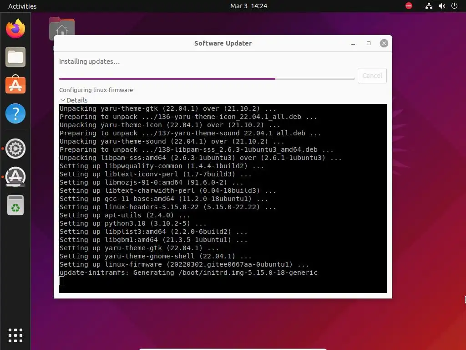Screen dimensions: 466x350
Task: Open the power menu icon in top bar
Action: tap(455, 6)
